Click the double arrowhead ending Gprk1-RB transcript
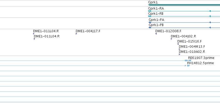 tap(149, 16)
